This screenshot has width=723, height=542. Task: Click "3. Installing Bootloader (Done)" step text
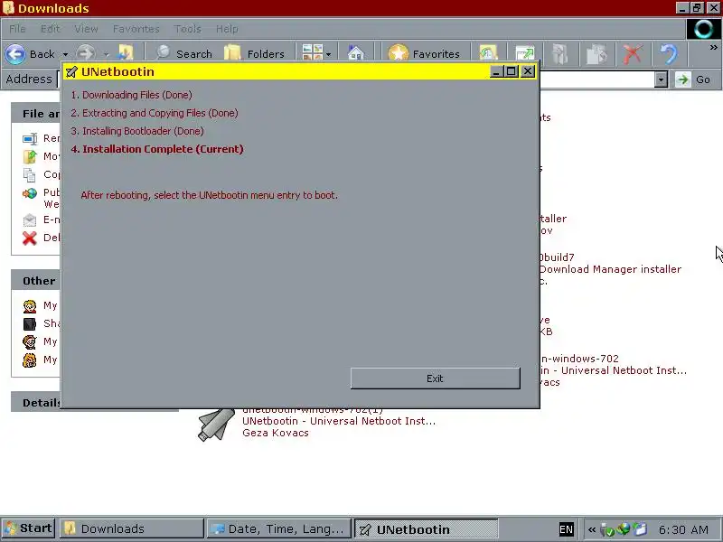click(x=137, y=131)
